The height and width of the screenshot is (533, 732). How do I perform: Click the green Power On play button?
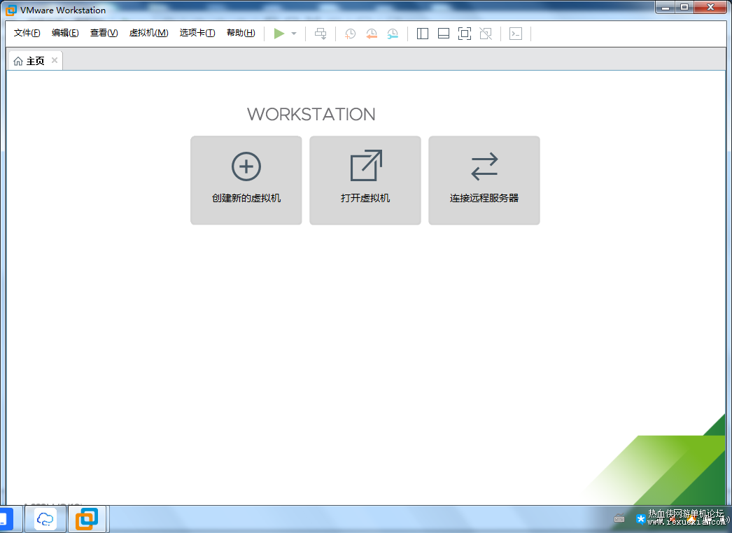[x=279, y=34]
